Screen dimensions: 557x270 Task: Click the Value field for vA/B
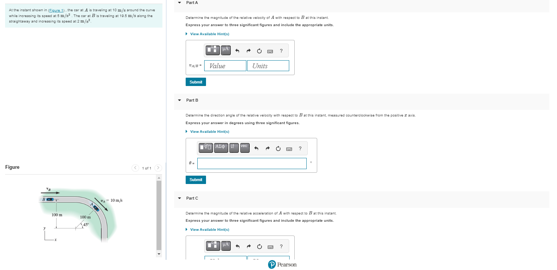click(225, 66)
